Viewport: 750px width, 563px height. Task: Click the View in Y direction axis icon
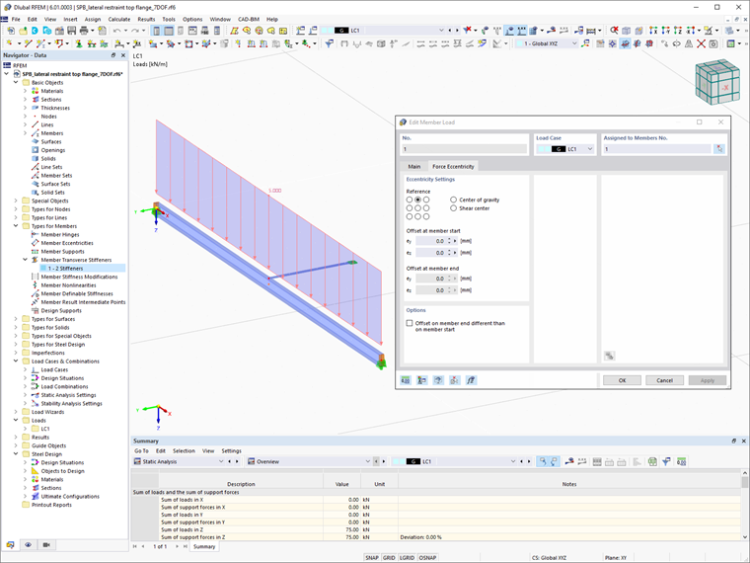665,31
